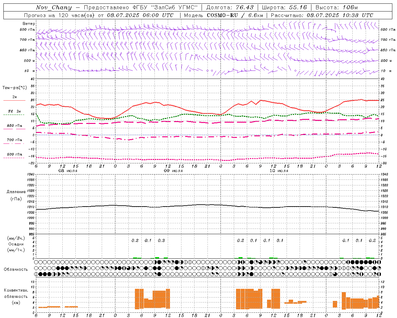Click the '10 июля' date label

279,171
